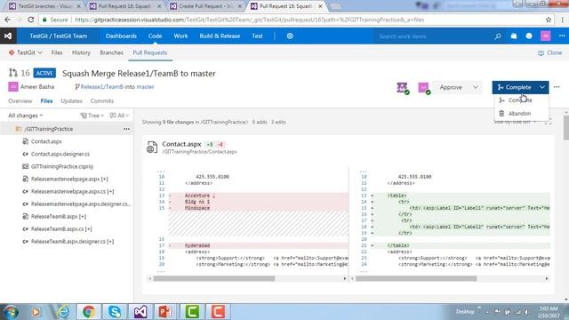The height and width of the screenshot is (320, 569).
Task: Open the master branch link
Action: click(145, 87)
